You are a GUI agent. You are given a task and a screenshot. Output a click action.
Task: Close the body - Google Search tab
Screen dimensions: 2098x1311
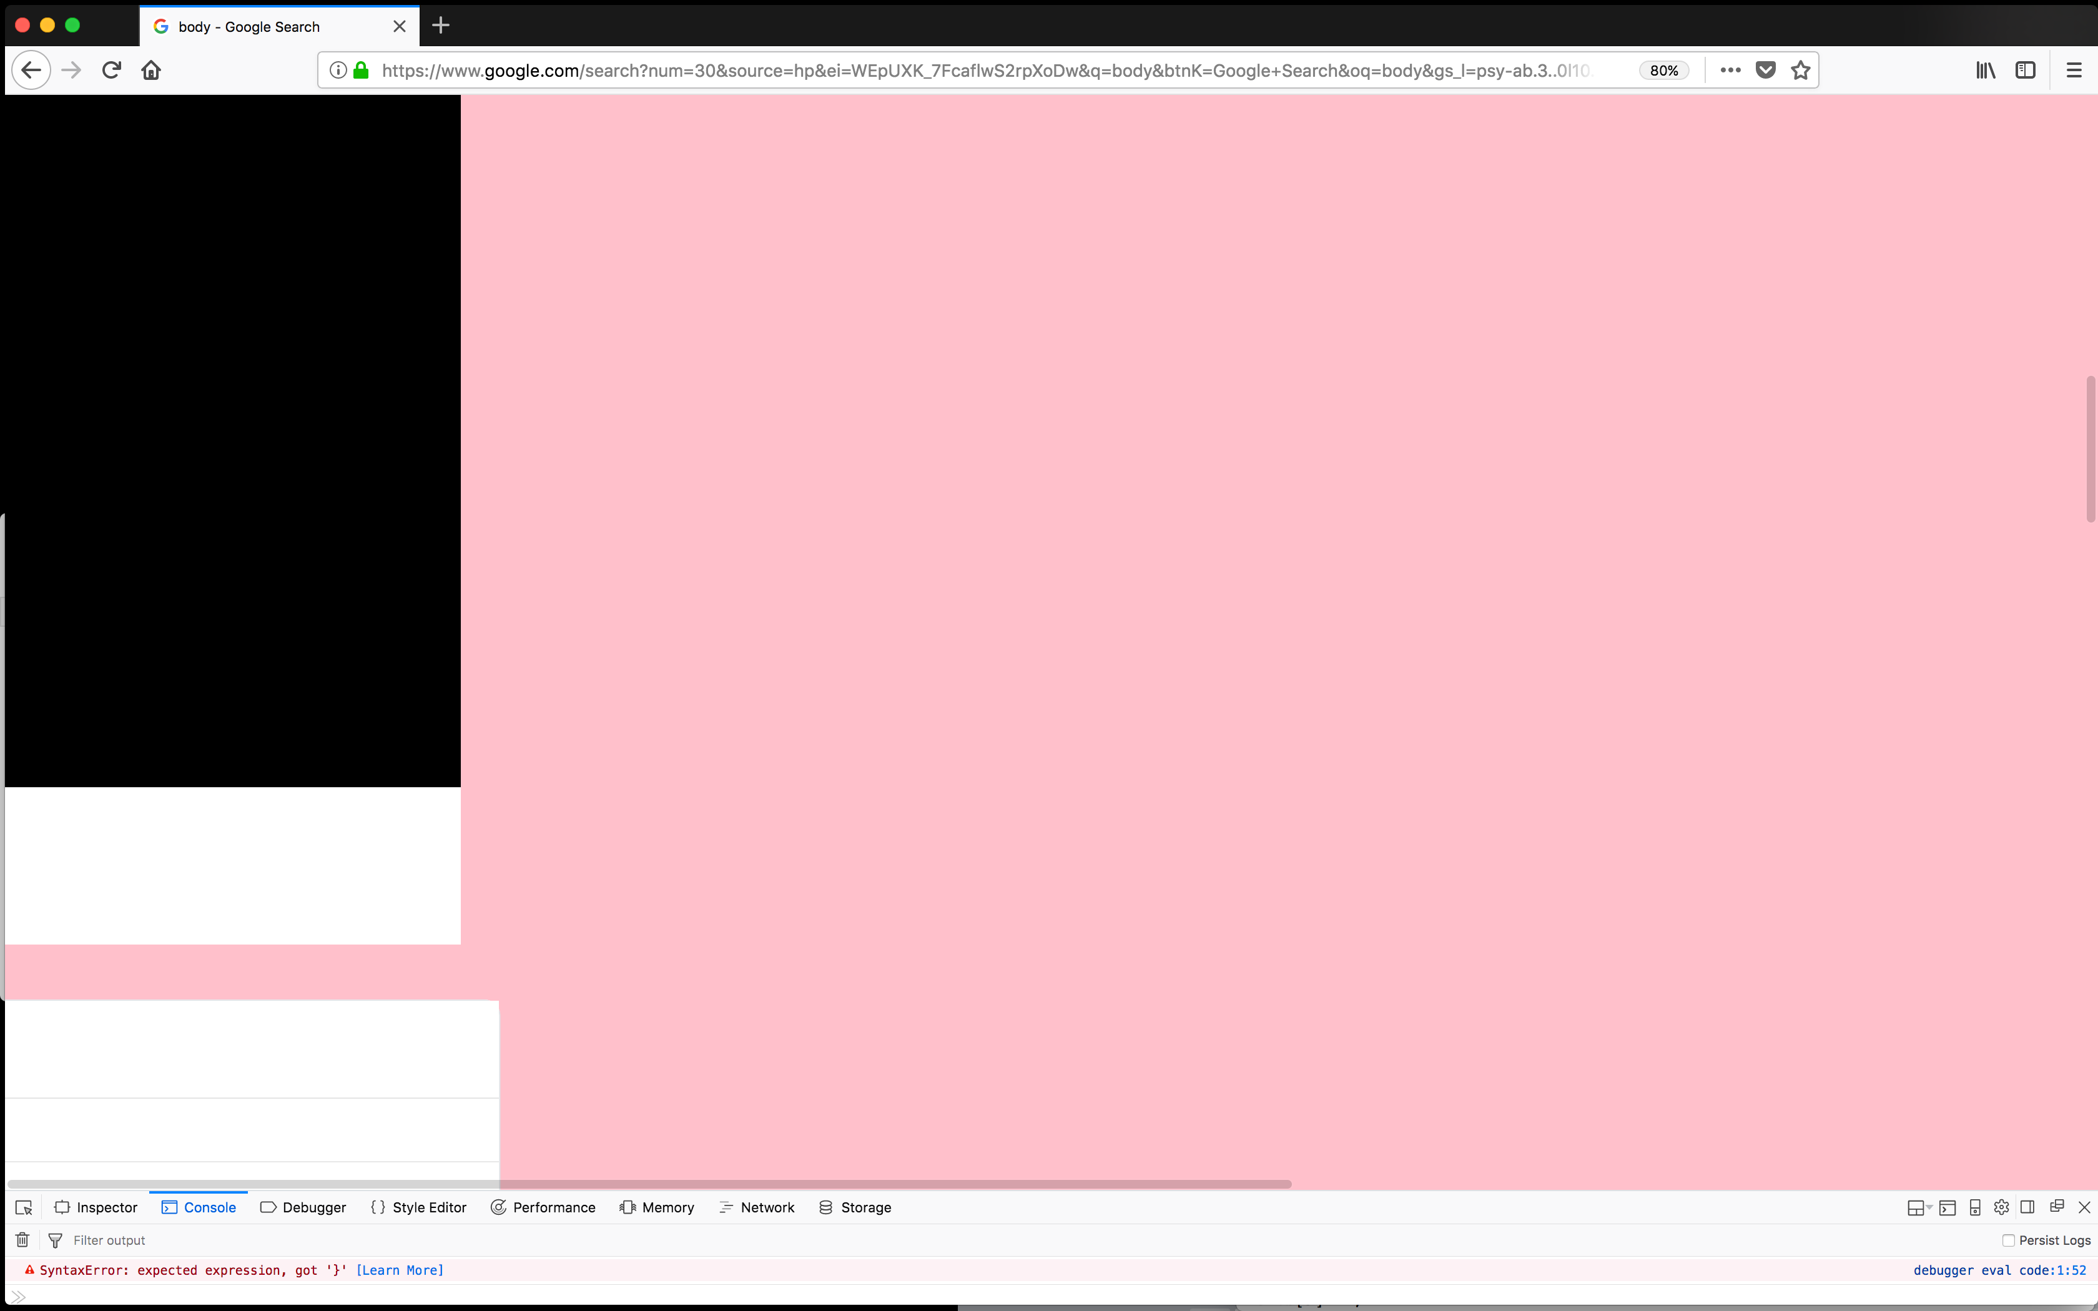tap(400, 26)
